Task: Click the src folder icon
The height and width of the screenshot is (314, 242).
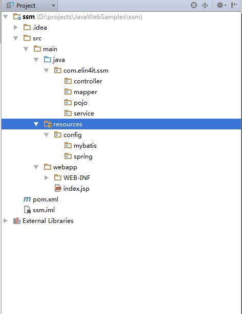Action: tap(27, 38)
